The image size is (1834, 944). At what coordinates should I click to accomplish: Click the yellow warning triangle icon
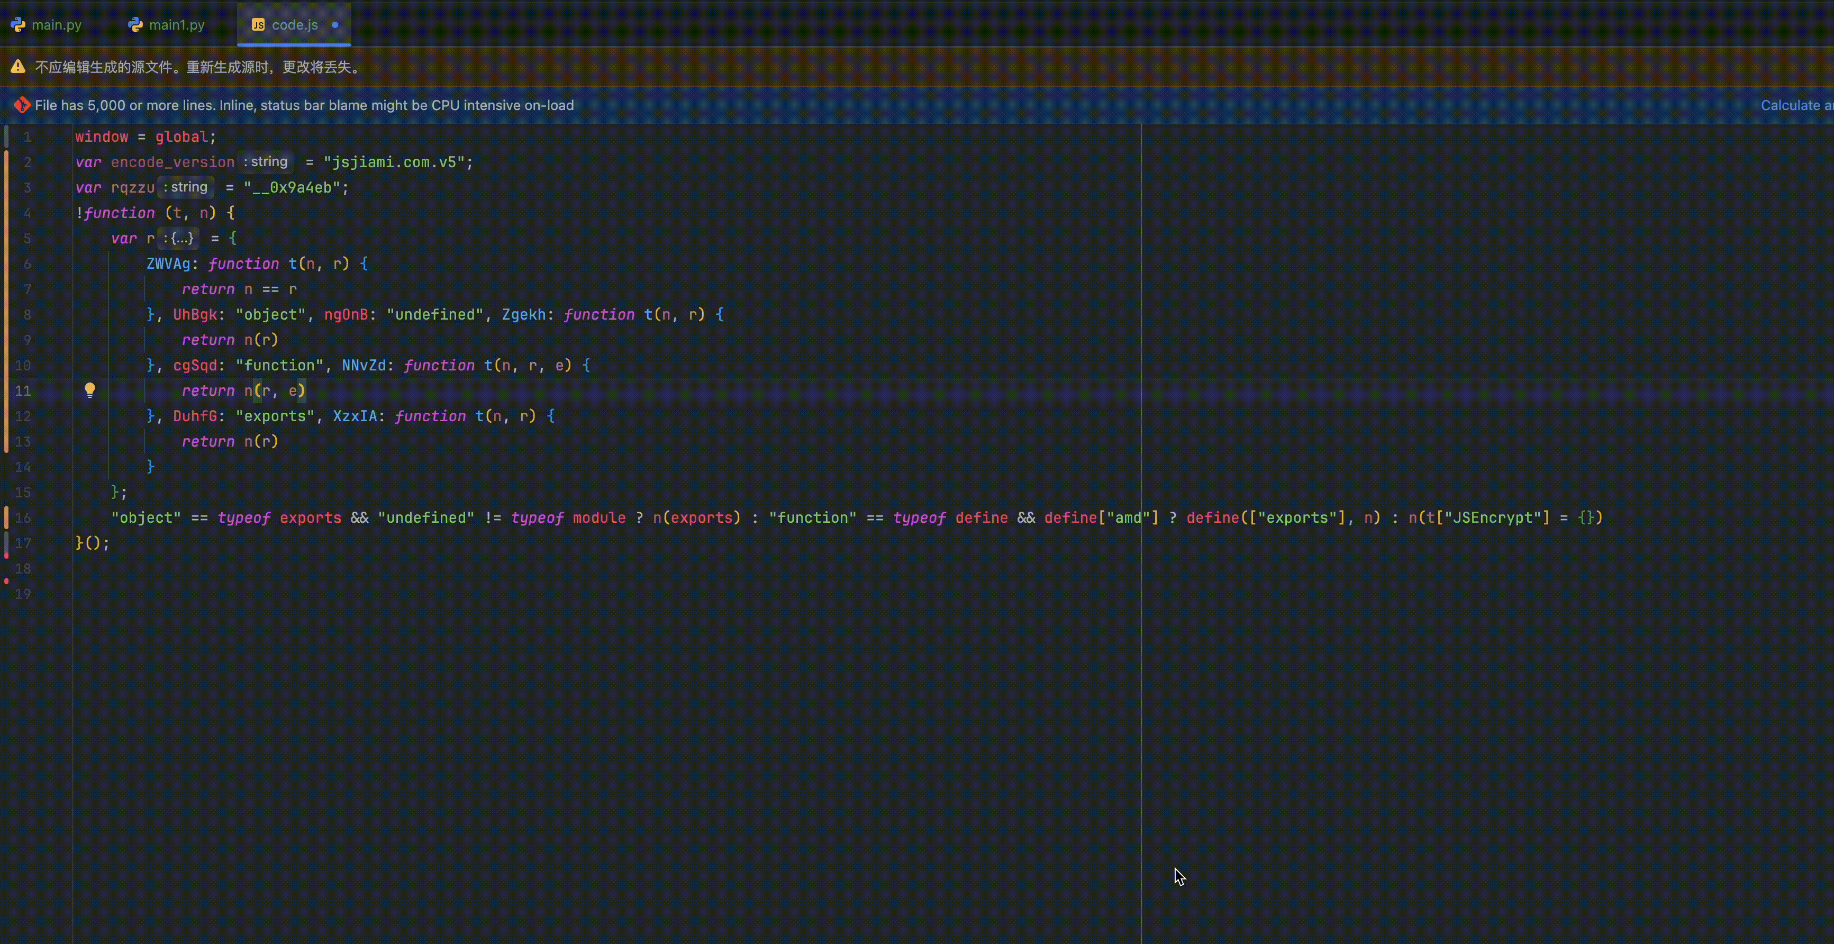(18, 67)
